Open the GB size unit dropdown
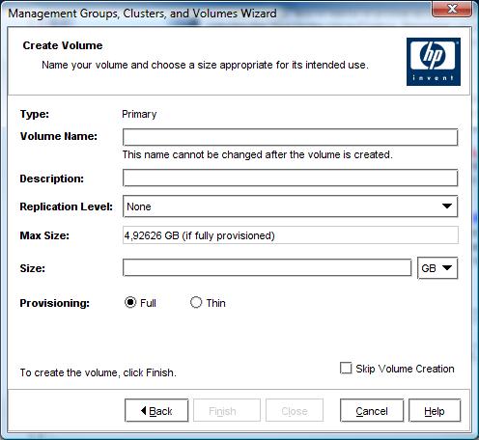Image resolution: width=479 pixels, height=440 pixels. pos(437,267)
